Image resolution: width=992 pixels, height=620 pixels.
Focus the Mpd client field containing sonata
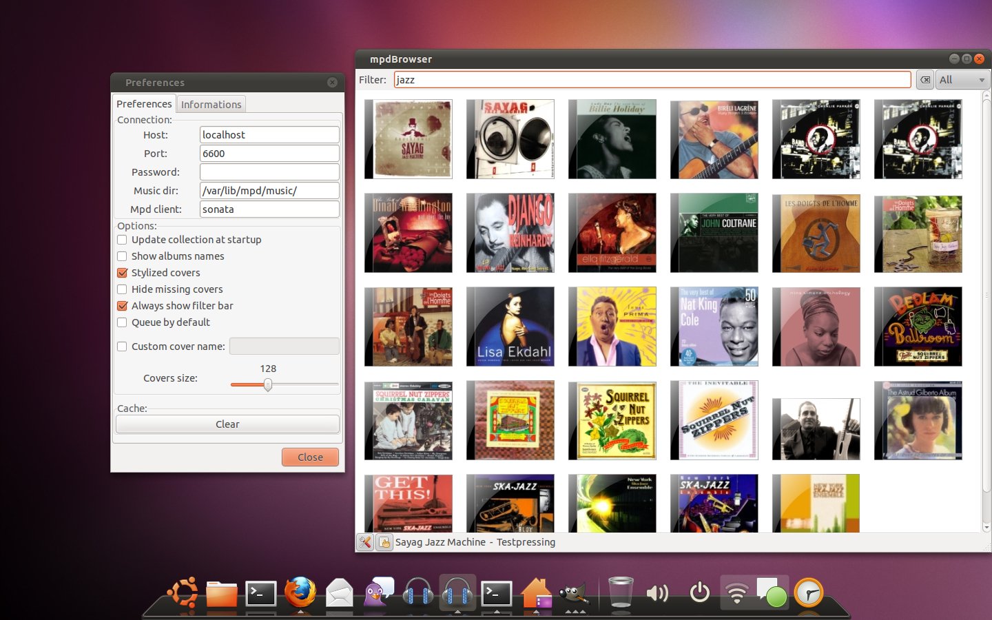pos(269,209)
